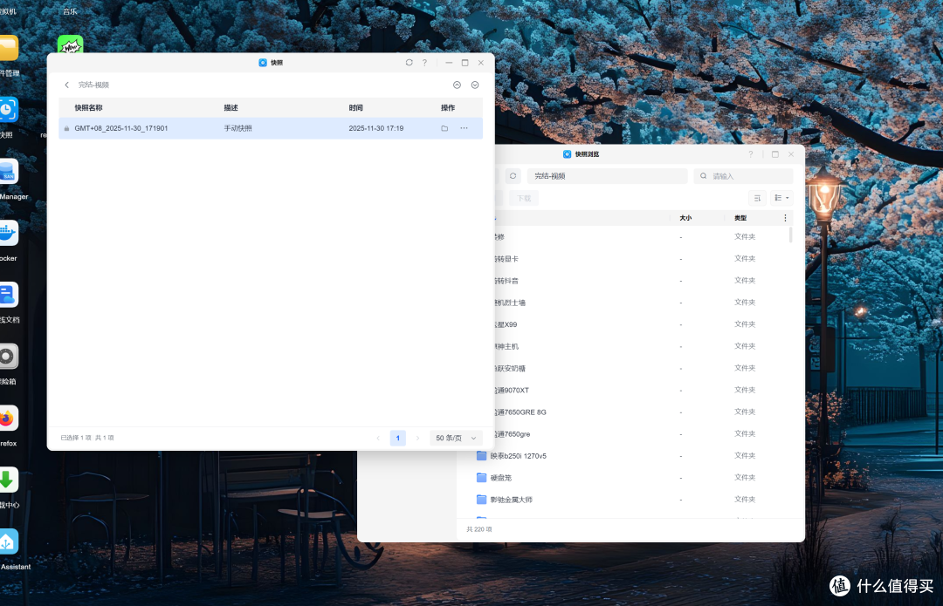943x606 pixels.
Task: Click the circled up-arrow icon beside 完结-视频
Action: [x=457, y=85]
